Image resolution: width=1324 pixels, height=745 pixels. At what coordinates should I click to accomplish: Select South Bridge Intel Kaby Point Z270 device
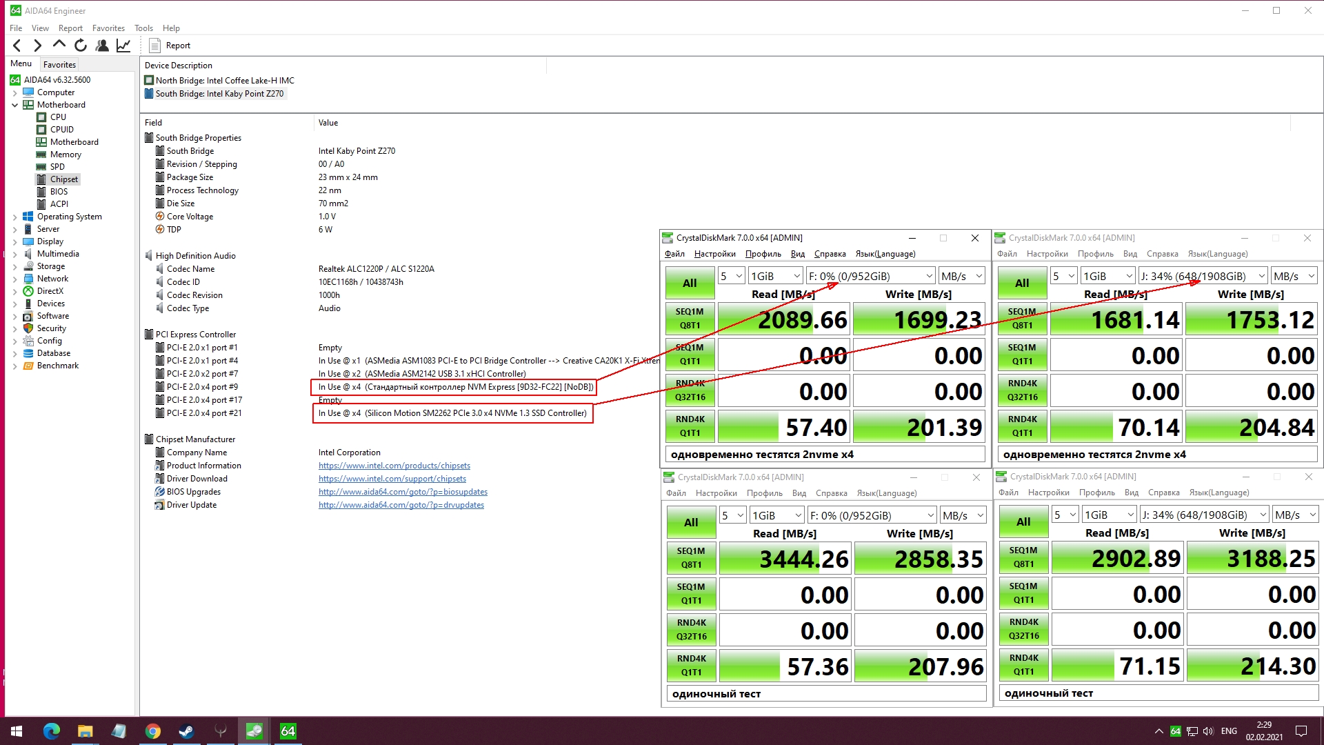219,94
